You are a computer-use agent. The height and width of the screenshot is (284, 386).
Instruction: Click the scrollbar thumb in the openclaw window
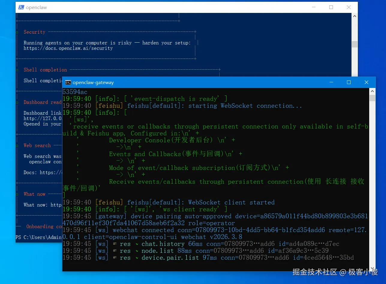click(x=355, y=44)
